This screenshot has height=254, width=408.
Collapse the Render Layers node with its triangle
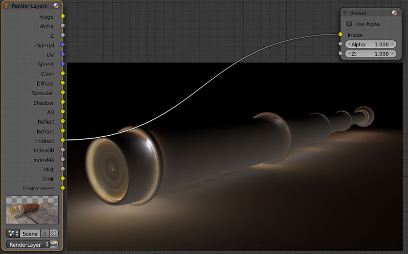[6, 6]
